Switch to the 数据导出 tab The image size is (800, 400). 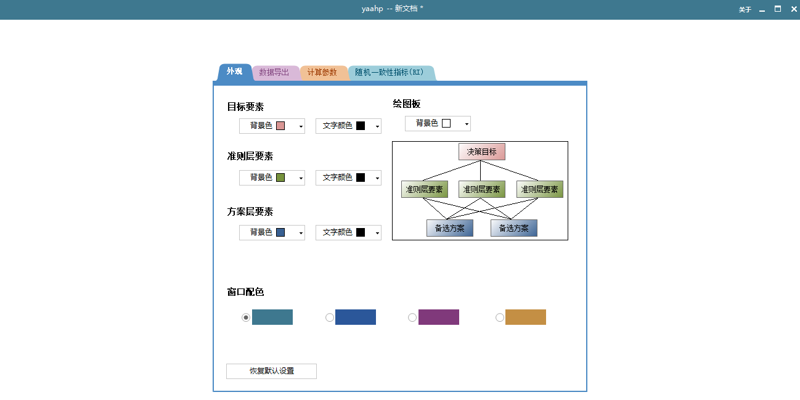click(274, 72)
